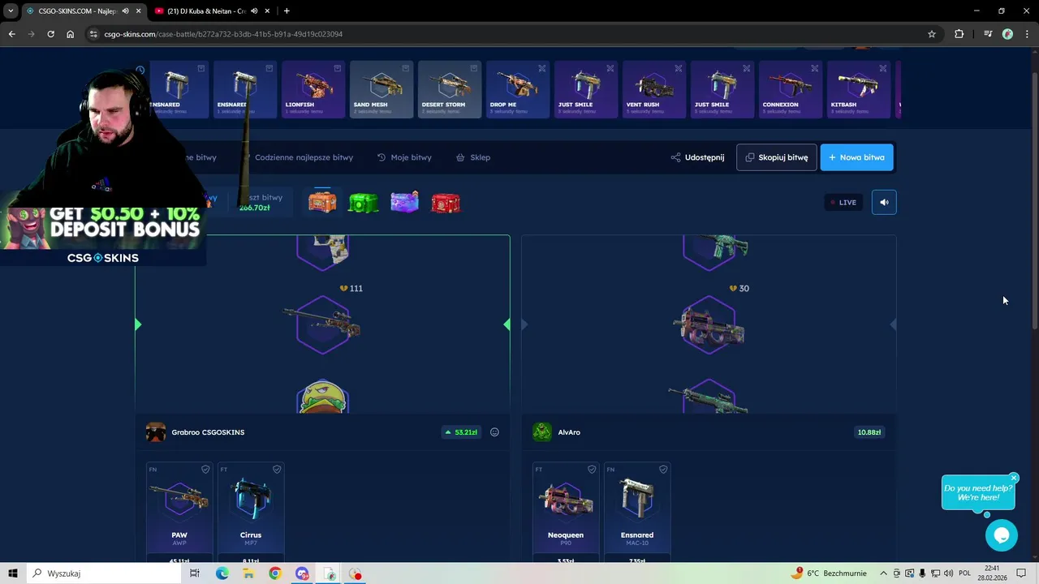Open the Desert Storm drop card
1039x584 pixels.
(x=450, y=89)
